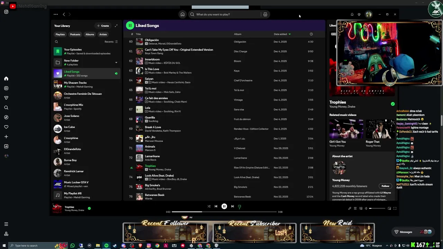Filter library by Artists chip
The image size is (443, 249).
tap(103, 34)
